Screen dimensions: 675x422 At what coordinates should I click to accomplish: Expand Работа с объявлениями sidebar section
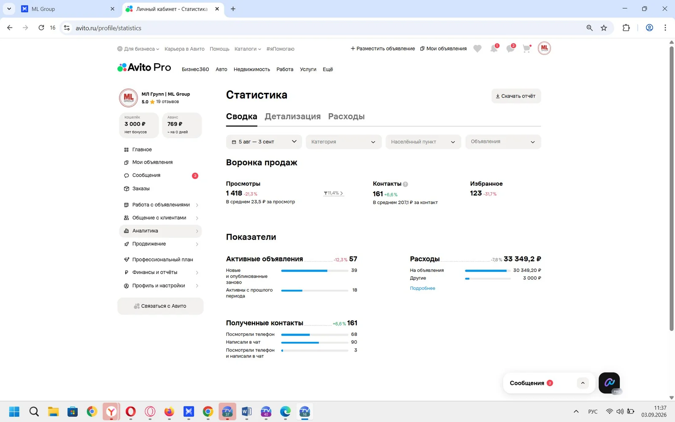[161, 205]
